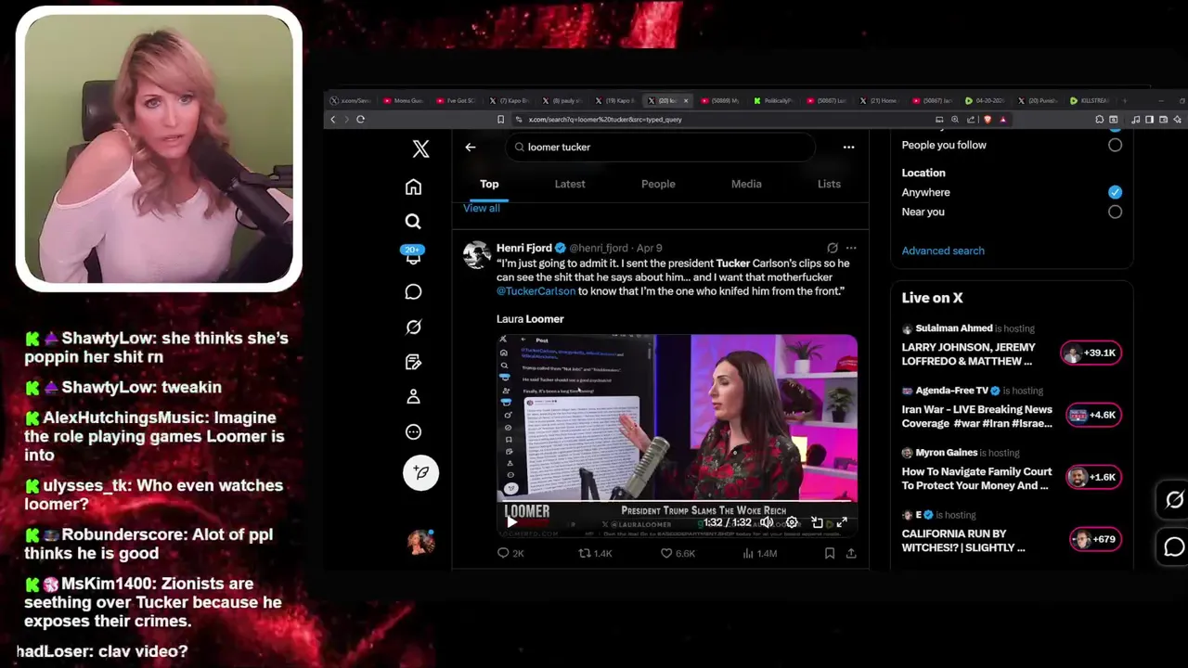Open More options circle in X sidebar

pyautogui.click(x=413, y=432)
